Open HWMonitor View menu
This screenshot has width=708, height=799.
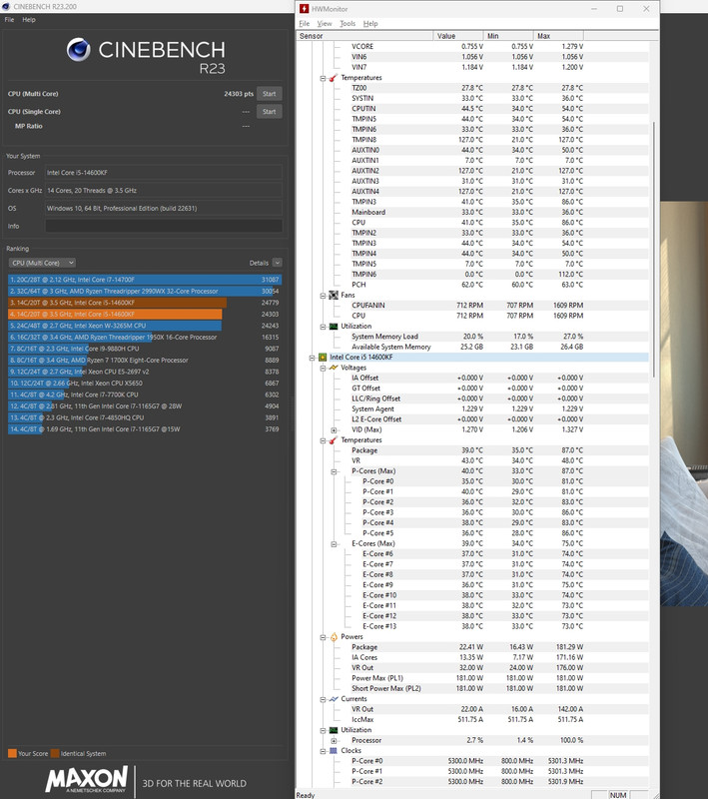pyautogui.click(x=325, y=23)
